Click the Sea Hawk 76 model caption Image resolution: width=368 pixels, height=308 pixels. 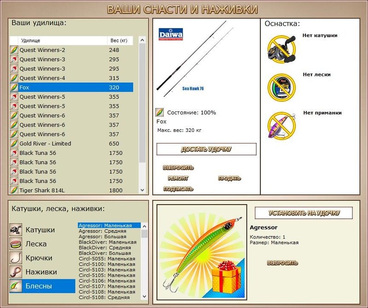(193, 89)
